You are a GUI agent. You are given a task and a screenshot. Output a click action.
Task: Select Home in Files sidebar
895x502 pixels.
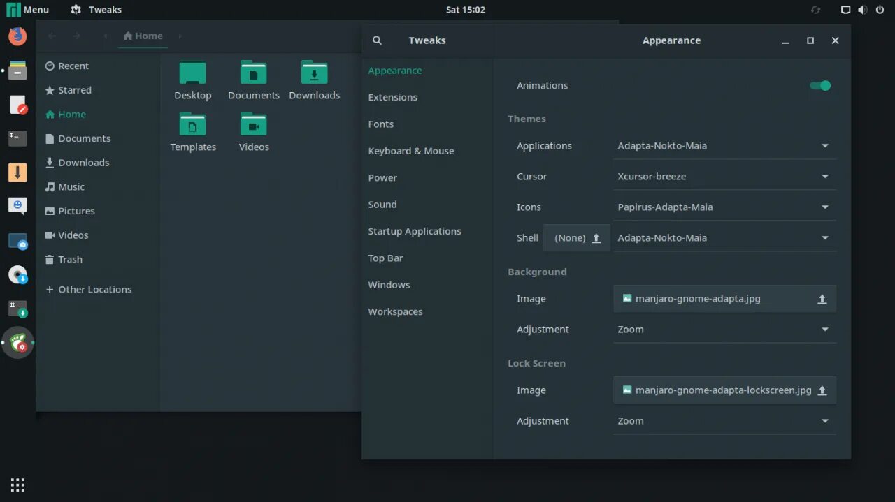tap(98, 115)
